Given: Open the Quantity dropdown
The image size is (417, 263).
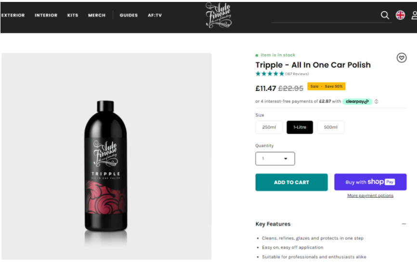Looking at the screenshot, I should (275, 159).
